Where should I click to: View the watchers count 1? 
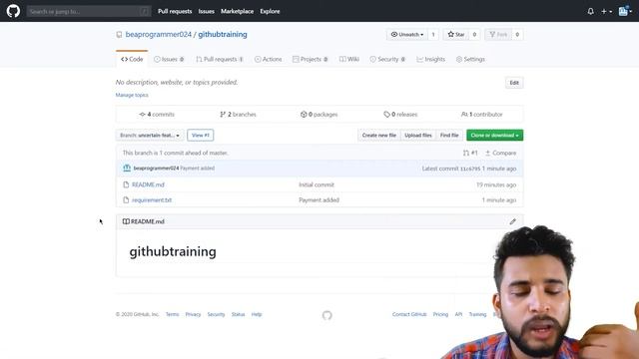point(433,35)
